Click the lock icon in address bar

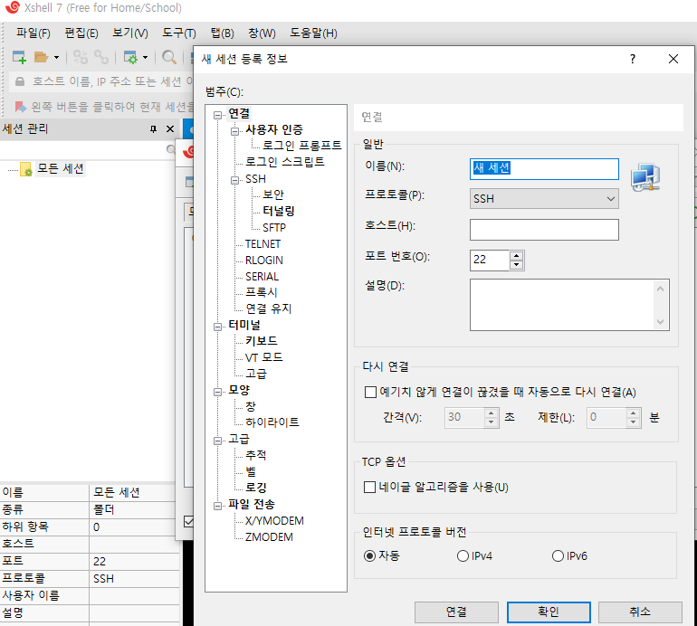coord(20,81)
